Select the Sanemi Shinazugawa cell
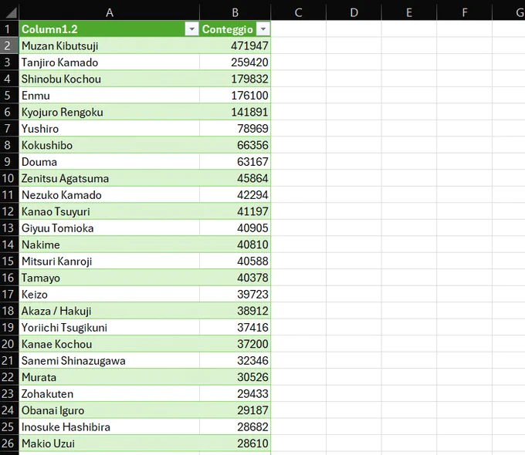 click(109, 360)
